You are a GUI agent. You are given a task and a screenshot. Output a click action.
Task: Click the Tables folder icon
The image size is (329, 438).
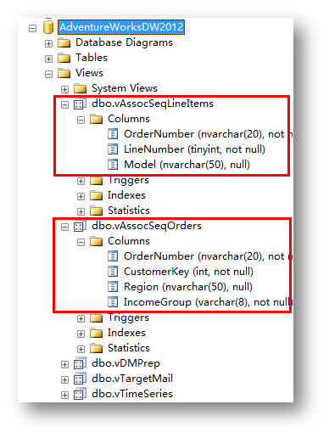(64, 58)
